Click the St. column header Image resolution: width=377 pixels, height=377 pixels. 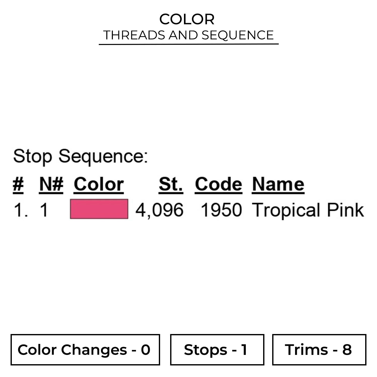tap(171, 184)
